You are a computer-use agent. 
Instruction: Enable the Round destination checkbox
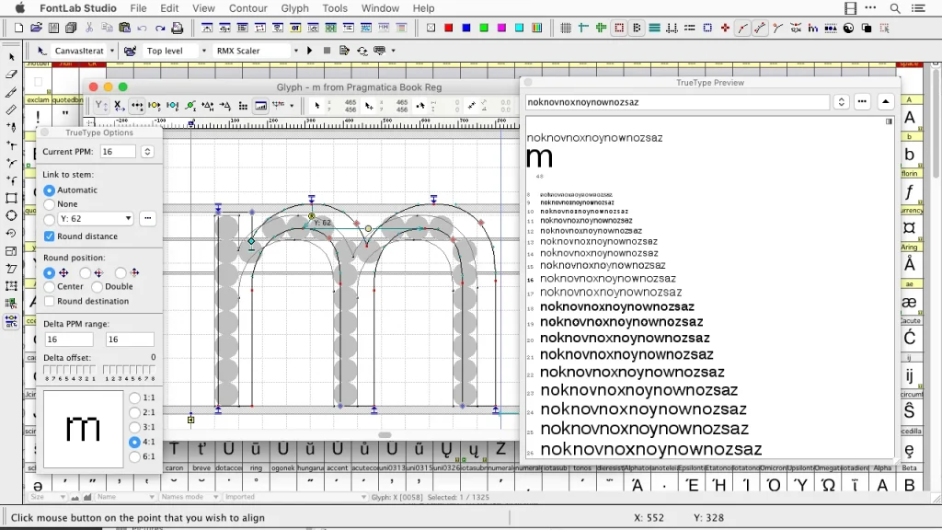point(50,301)
